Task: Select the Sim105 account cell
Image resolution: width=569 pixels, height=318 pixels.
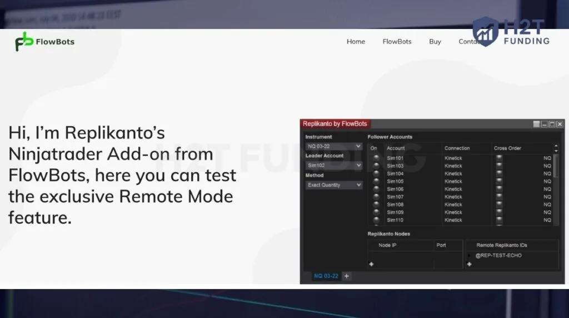Action: click(395, 181)
